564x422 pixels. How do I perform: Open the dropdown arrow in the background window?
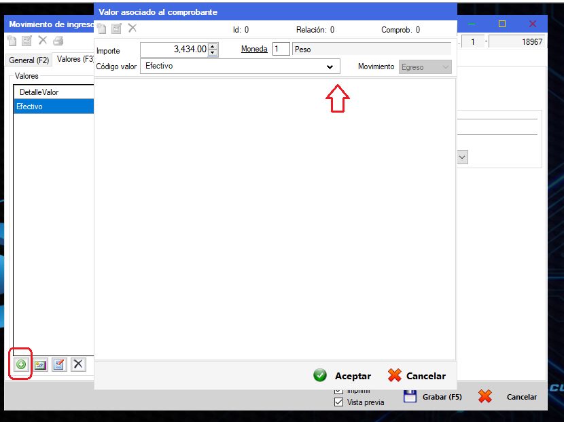point(462,157)
